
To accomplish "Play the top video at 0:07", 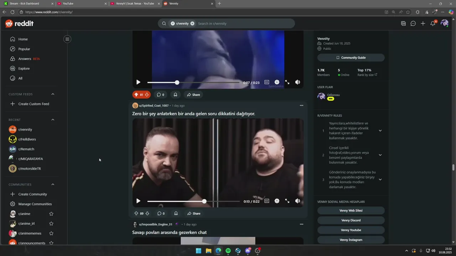I will click(138, 82).
